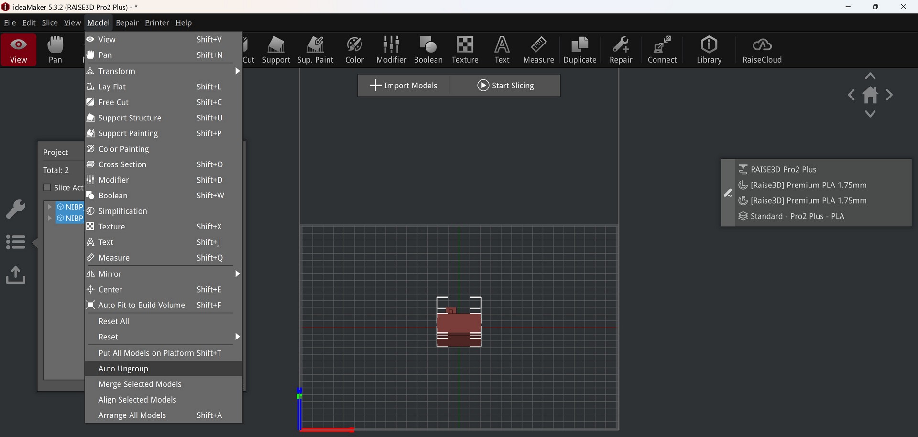Open the Help menu
918x437 pixels.
pos(184,22)
